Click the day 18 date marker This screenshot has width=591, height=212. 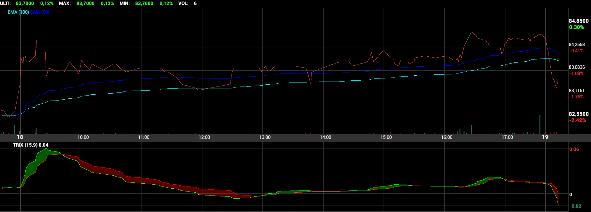(20, 137)
